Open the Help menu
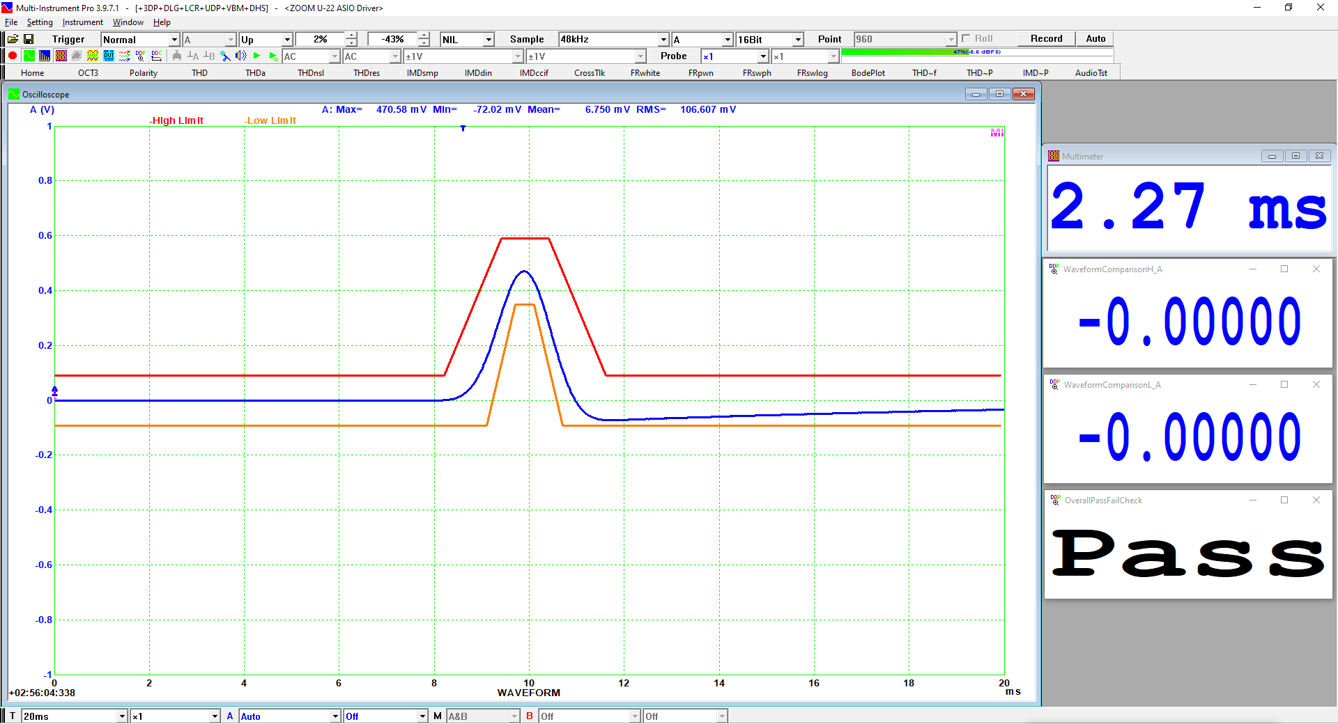1338x724 pixels. pos(162,22)
